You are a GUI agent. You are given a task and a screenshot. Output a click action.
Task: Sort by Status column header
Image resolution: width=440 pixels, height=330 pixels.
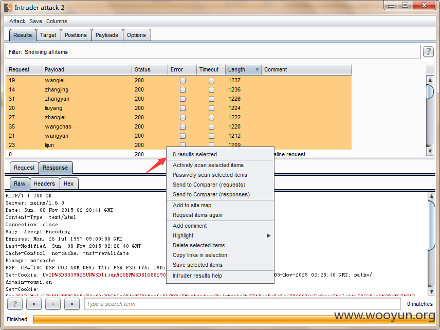150,69
